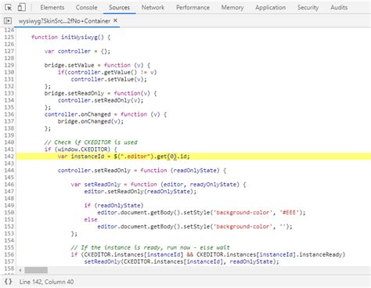371x288 pixels.
Task: Open the Elements tab
Action: 52,8
